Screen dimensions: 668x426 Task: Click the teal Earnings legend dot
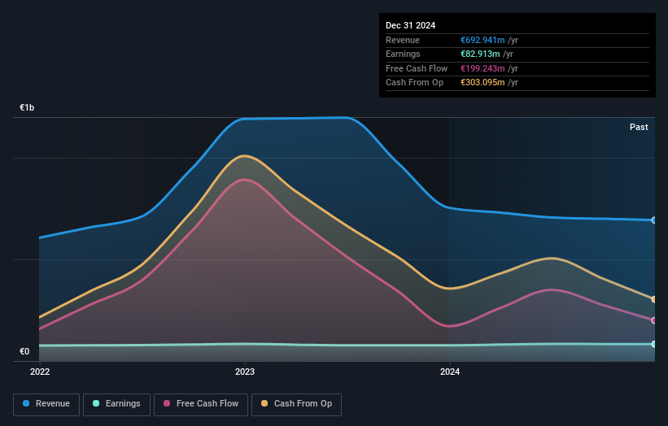(x=96, y=403)
